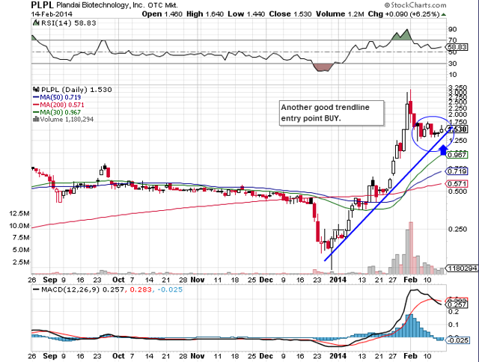Viewport: 479px width, 362px height.
Task: Click the 0.571 moving average price tag
Action: coord(457,184)
